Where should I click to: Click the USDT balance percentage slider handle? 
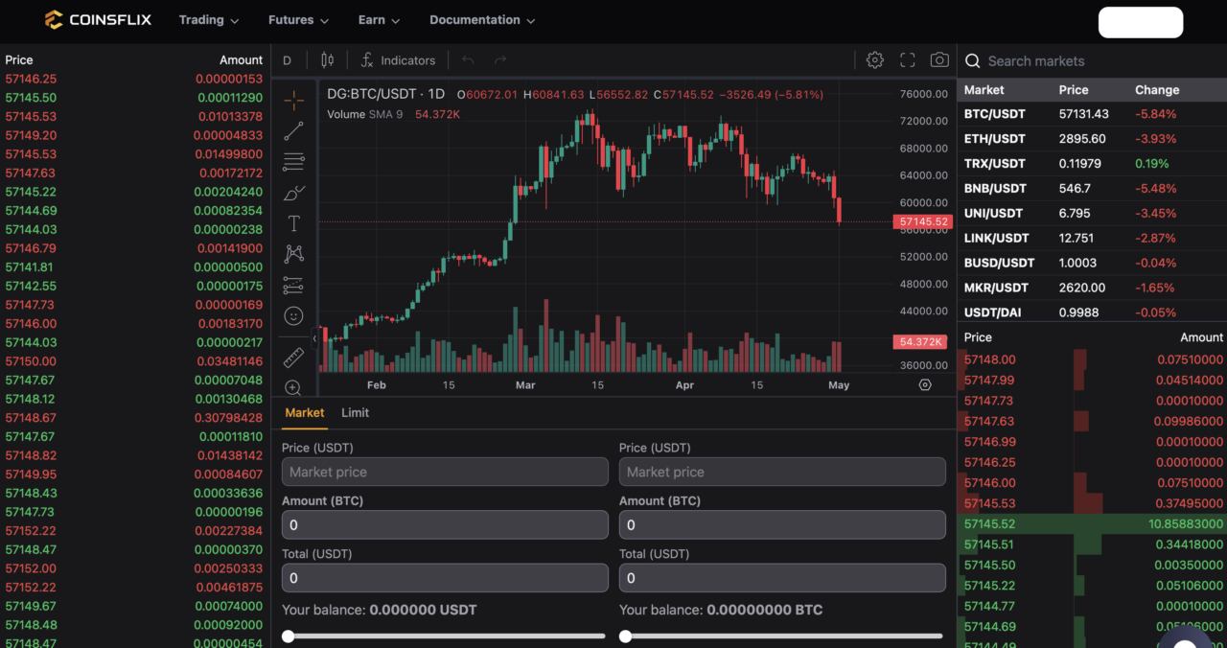pos(288,636)
